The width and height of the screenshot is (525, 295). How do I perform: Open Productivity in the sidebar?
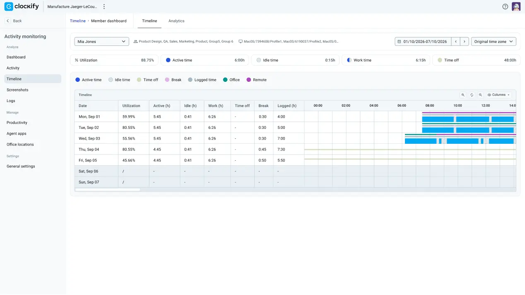point(33,123)
